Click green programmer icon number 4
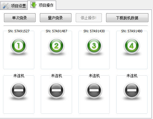The image size is (153, 119). [x=132, y=46]
